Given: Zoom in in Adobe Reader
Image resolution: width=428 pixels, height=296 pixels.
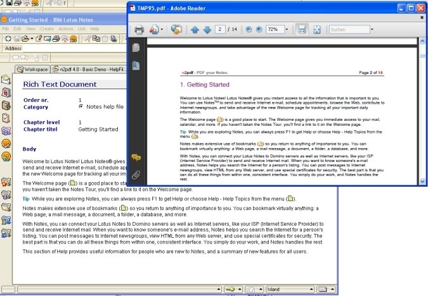Looking at the screenshot, I should point(259,29).
